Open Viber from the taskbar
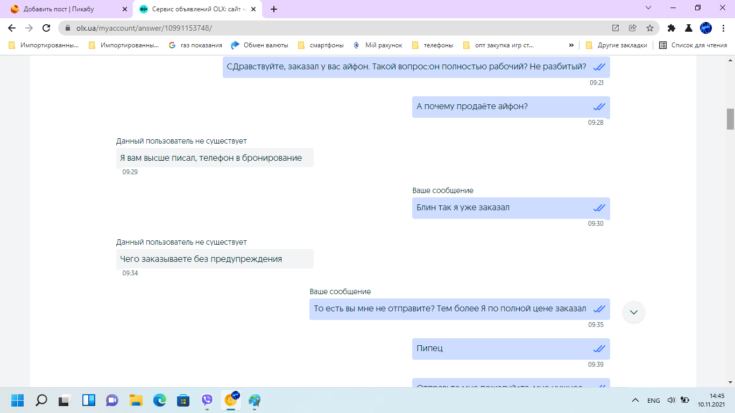The image size is (735, 413). coord(207,400)
